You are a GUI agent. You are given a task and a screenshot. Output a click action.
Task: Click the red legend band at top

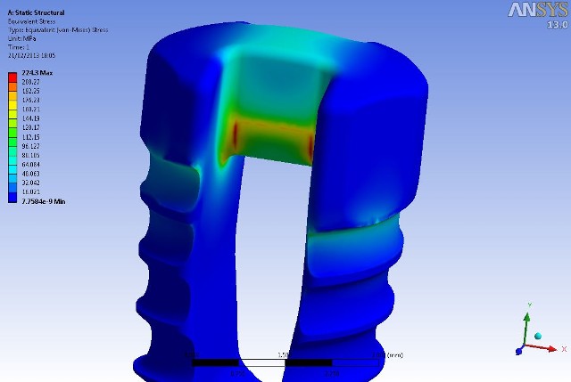click(x=11, y=80)
